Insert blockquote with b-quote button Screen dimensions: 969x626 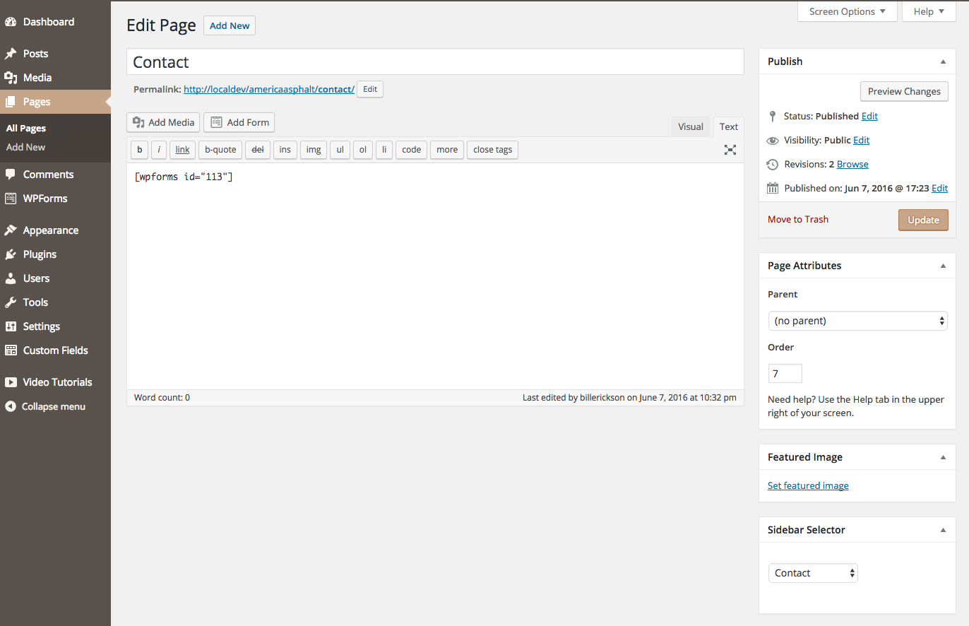[x=220, y=150]
